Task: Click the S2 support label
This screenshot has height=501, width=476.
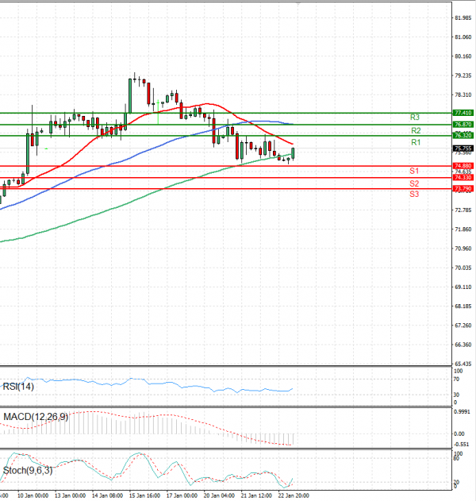Action: pyautogui.click(x=414, y=183)
